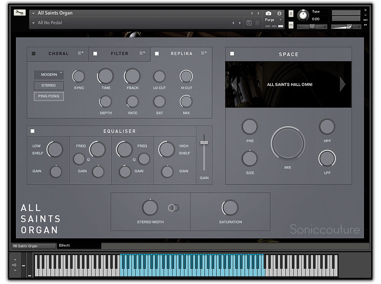
Task: Click the Sat knob
Action: [x=159, y=102]
